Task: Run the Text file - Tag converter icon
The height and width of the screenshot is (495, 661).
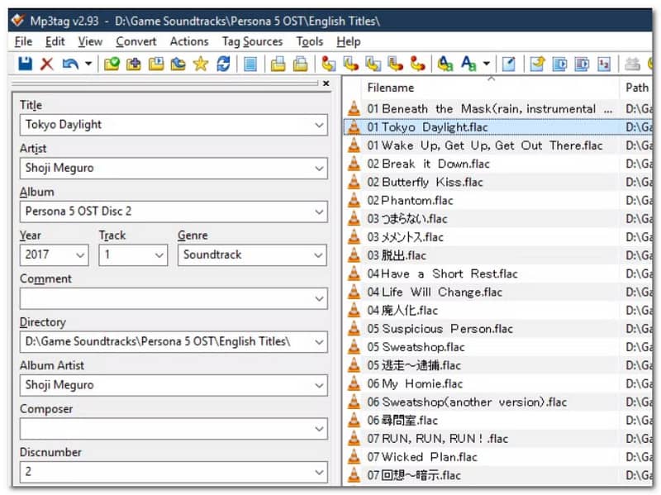Action: click(x=396, y=64)
